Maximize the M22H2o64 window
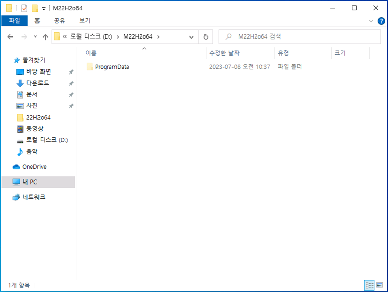 (x=354, y=8)
